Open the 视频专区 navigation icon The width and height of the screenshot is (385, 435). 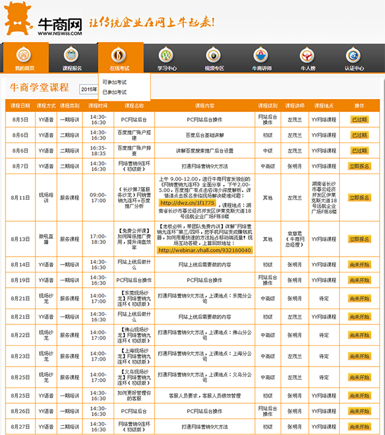click(x=214, y=55)
